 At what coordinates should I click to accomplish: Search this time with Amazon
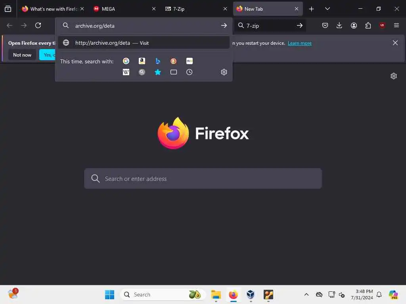point(142,61)
